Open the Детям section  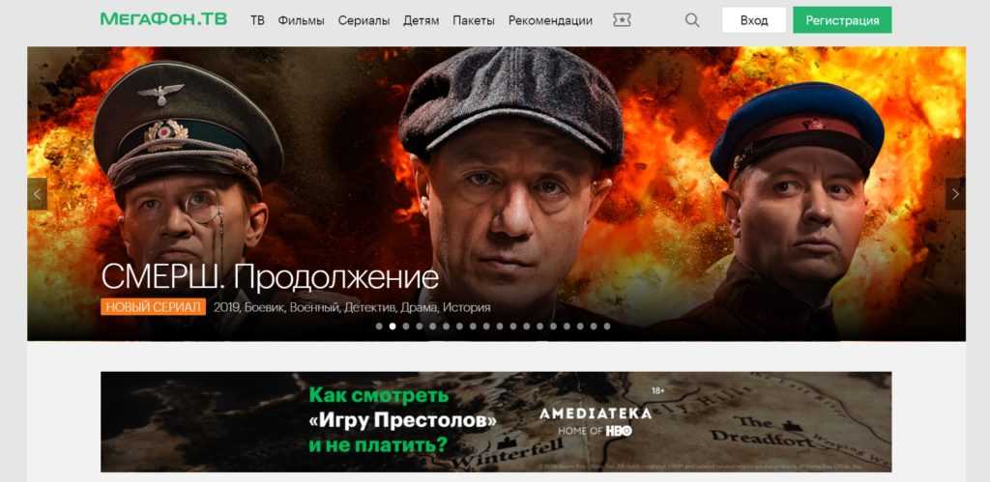[422, 20]
